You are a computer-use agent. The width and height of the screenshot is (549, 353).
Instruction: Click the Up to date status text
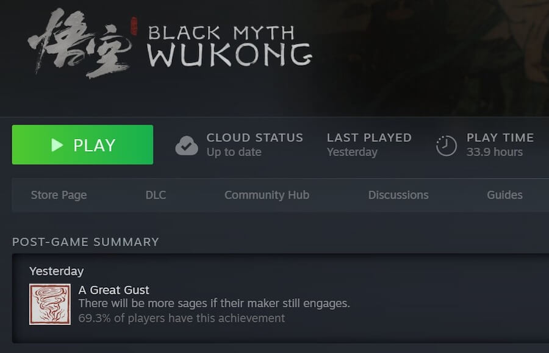point(234,152)
